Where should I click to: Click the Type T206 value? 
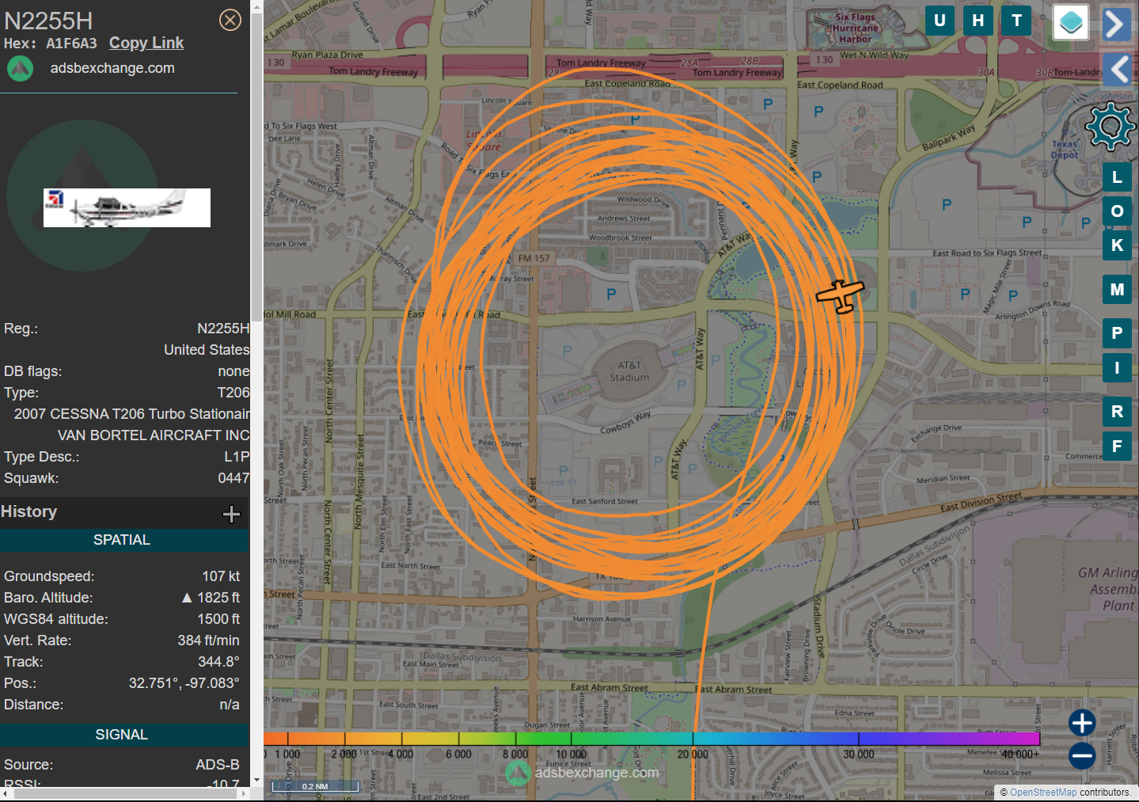point(233,393)
